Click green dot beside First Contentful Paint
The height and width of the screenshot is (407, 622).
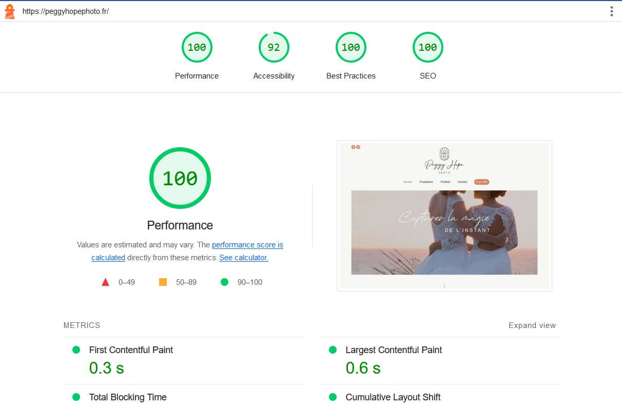coord(76,350)
